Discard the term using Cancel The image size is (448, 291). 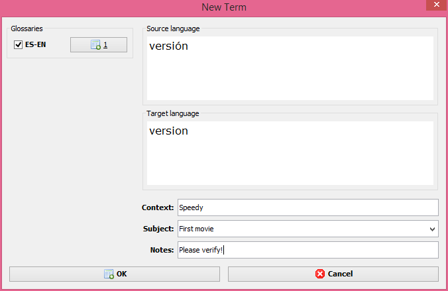point(333,274)
